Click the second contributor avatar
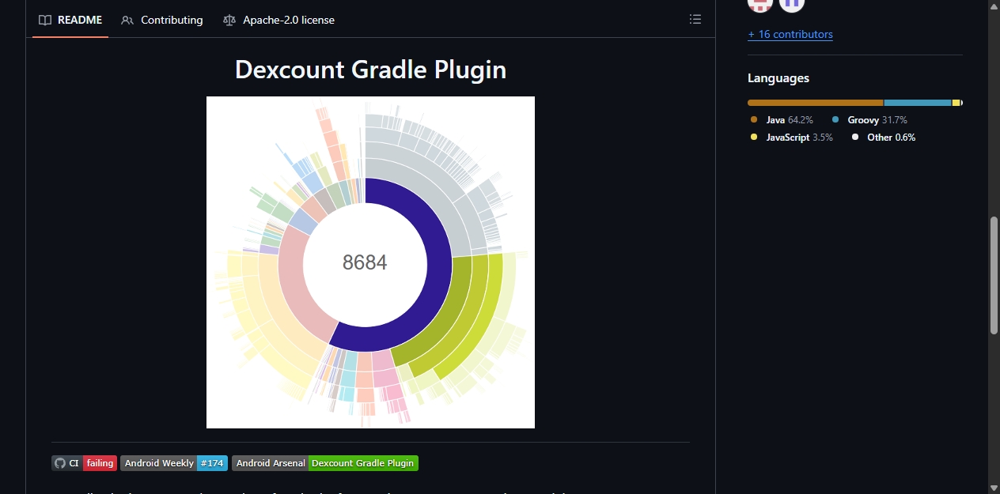The height and width of the screenshot is (494, 1000). pos(792,4)
